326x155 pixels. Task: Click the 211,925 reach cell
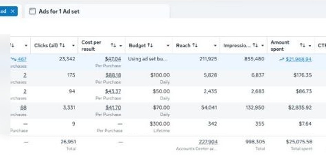[x=208, y=59]
